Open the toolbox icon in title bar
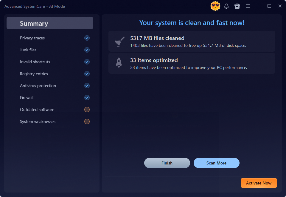286x197 pixels. pos(237,6)
